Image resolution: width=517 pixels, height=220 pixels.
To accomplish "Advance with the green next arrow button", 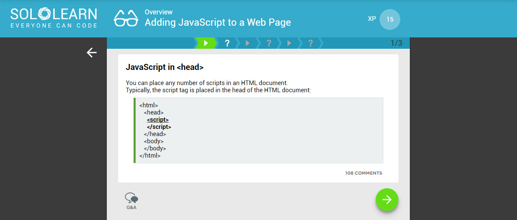I will click(387, 200).
